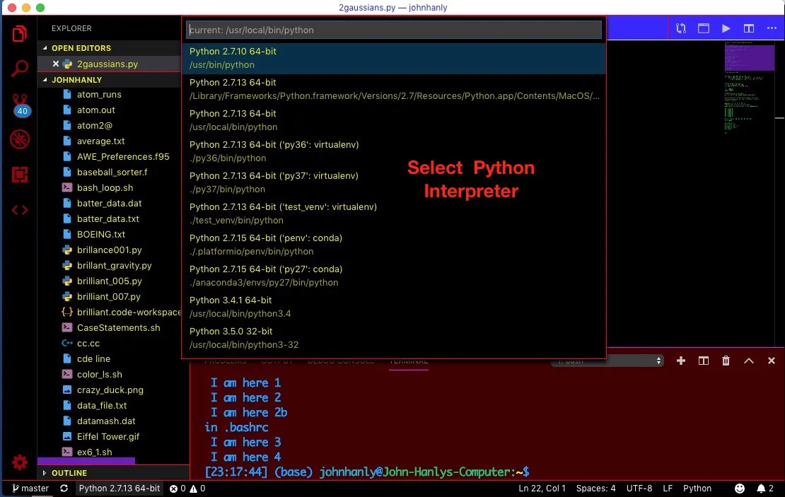Open the Manage gear in activity bar
Screen dimensions: 785x497
pyautogui.click(x=20, y=462)
